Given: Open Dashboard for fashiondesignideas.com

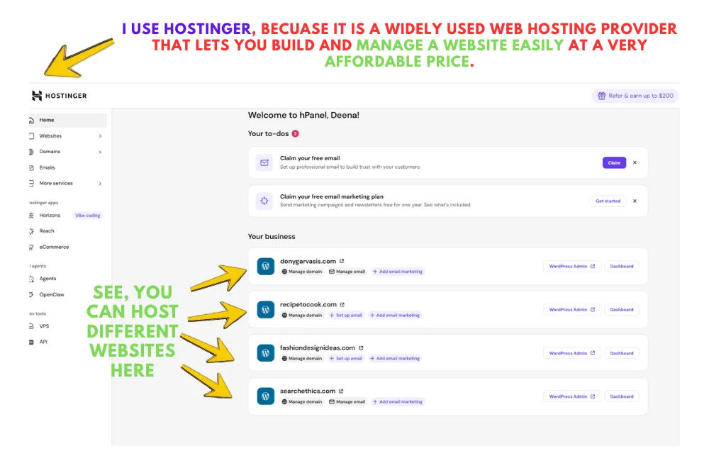Looking at the screenshot, I should (622, 353).
